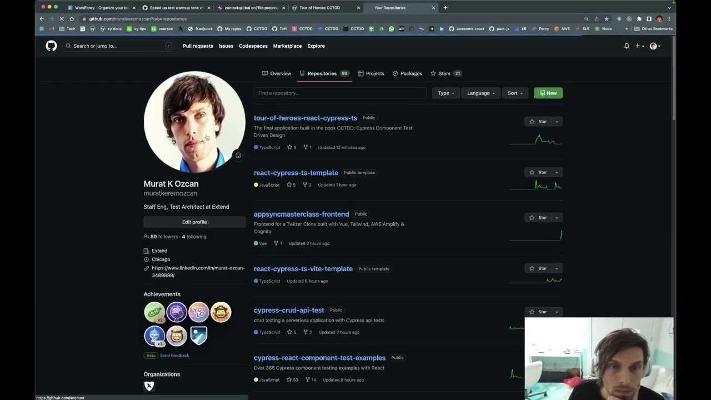The image size is (711, 400).
Task: Open the react-cypress-ts-vite-template repository
Action: [303, 269]
